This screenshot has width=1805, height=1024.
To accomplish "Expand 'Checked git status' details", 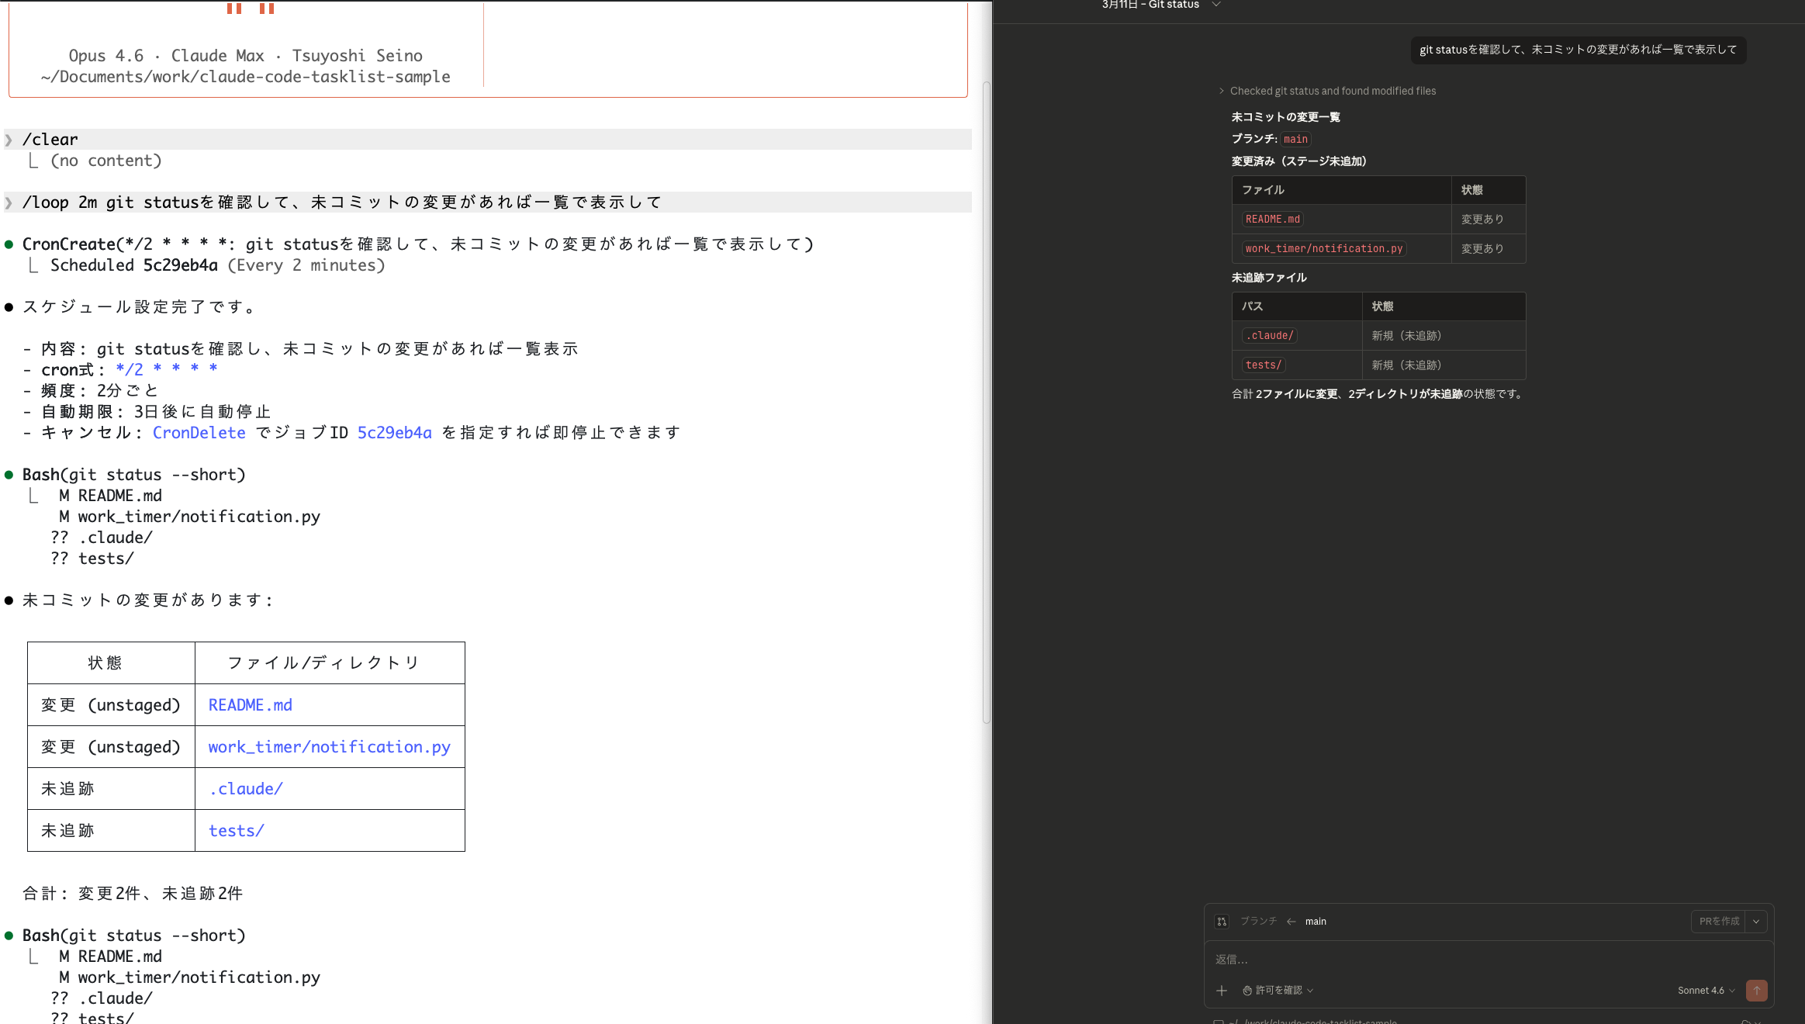I will click(x=1222, y=91).
